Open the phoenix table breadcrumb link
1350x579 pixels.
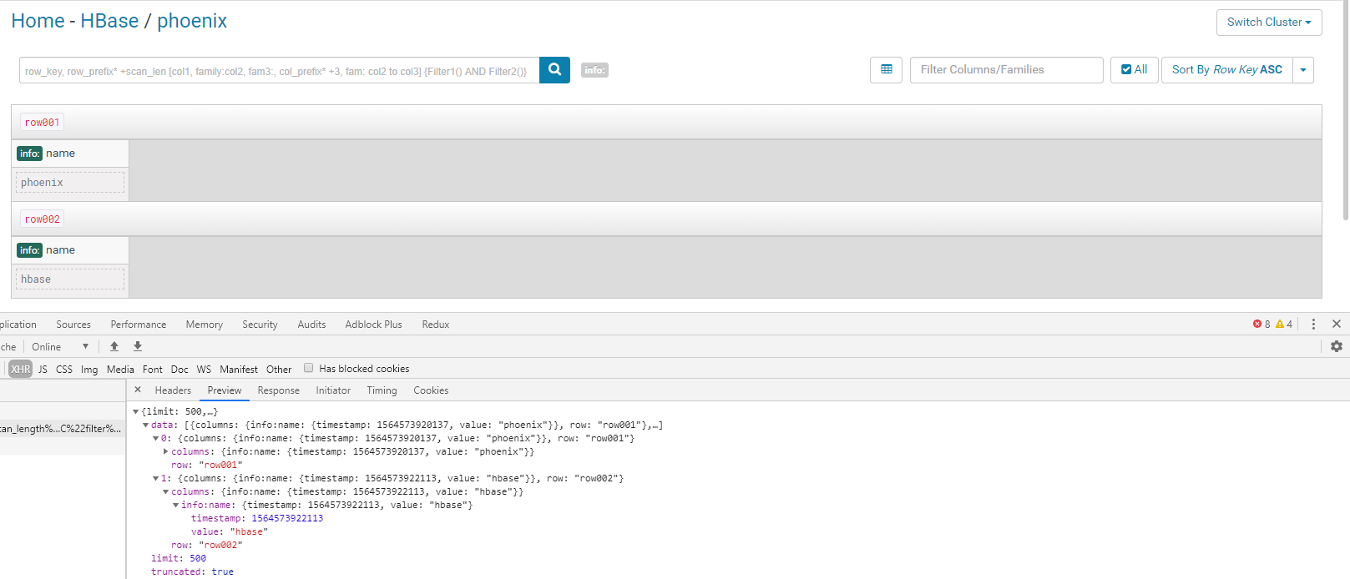(192, 21)
